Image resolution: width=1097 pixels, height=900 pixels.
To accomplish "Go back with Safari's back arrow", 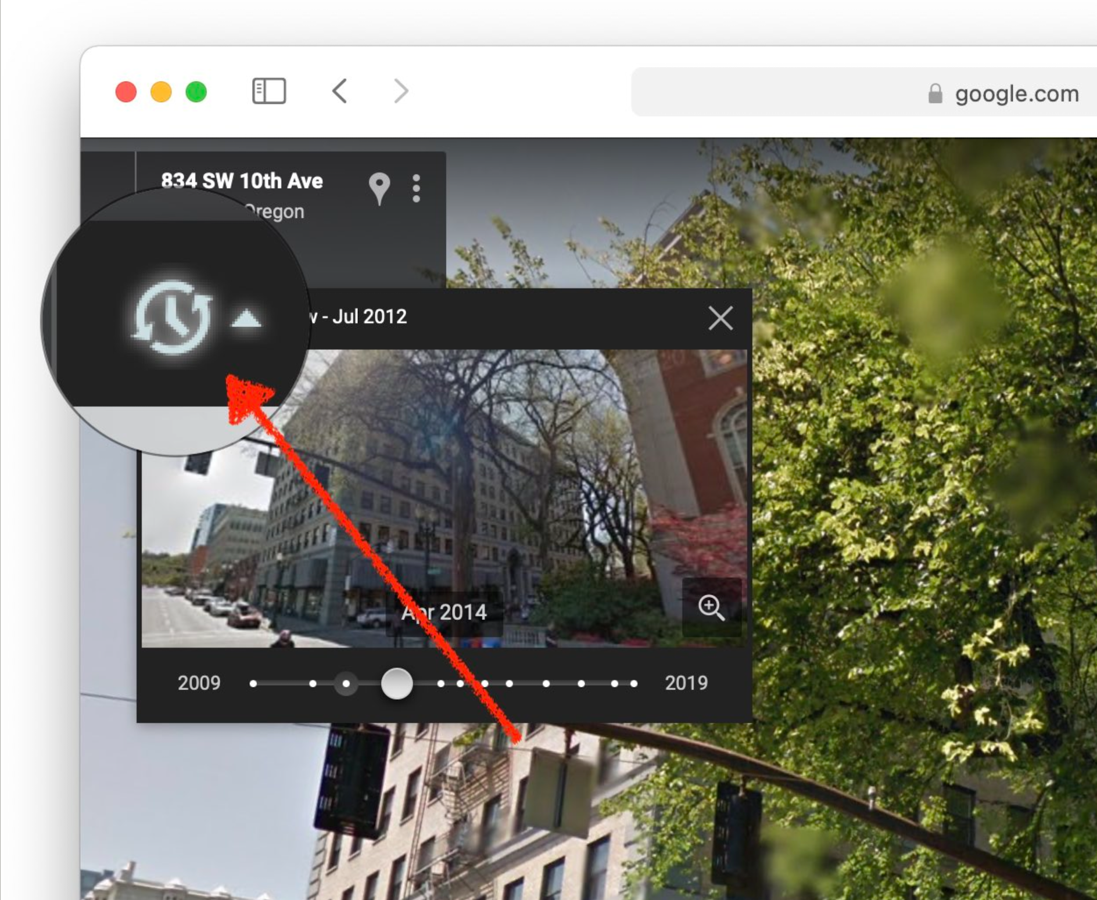I will pos(340,91).
